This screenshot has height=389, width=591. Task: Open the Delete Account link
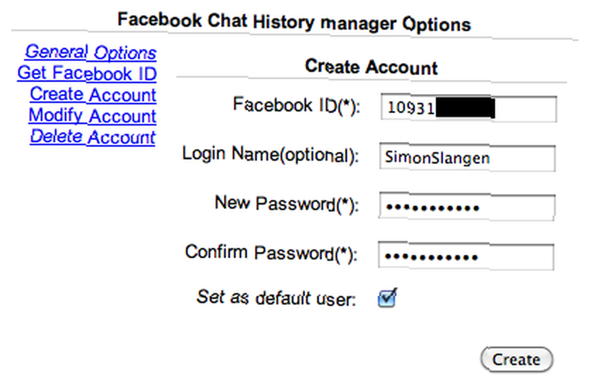pyautogui.click(x=93, y=137)
